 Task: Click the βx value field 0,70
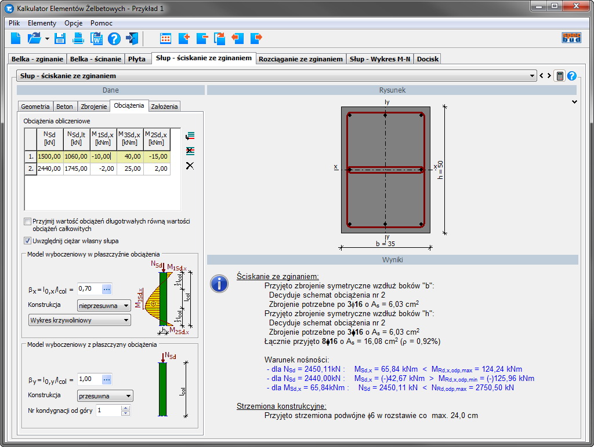(x=89, y=289)
